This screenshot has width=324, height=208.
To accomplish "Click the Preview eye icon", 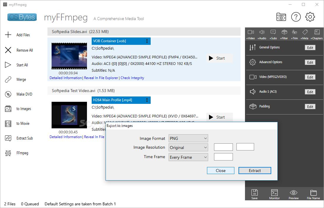I will coord(293,193).
